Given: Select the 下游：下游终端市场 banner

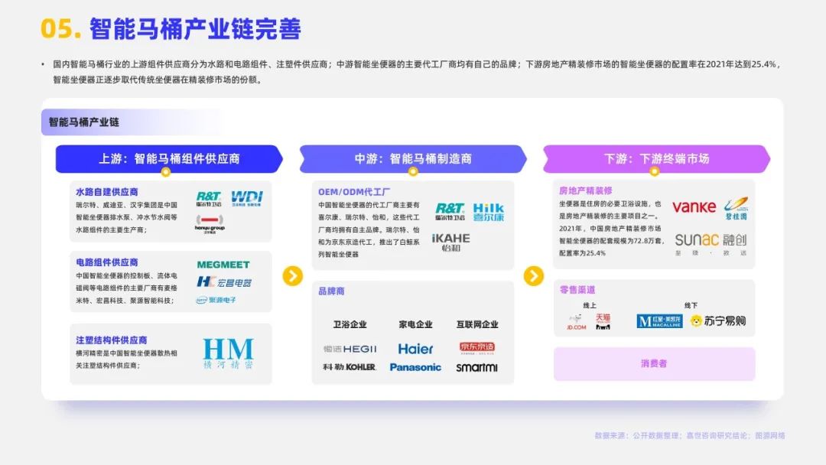Looking at the screenshot, I should click(656, 159).
